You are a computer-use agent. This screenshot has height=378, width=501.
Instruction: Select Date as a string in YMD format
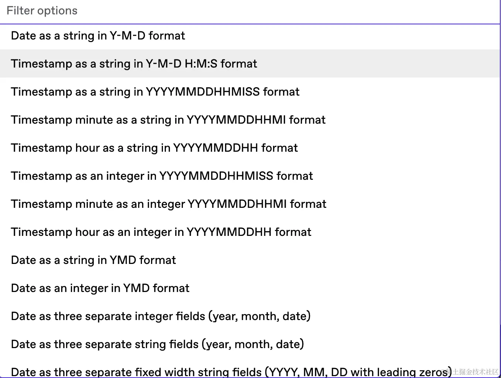(x=93, y=260)
